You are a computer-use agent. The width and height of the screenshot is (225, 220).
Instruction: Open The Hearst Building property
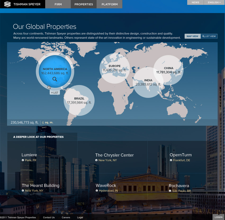pos(40,185)
